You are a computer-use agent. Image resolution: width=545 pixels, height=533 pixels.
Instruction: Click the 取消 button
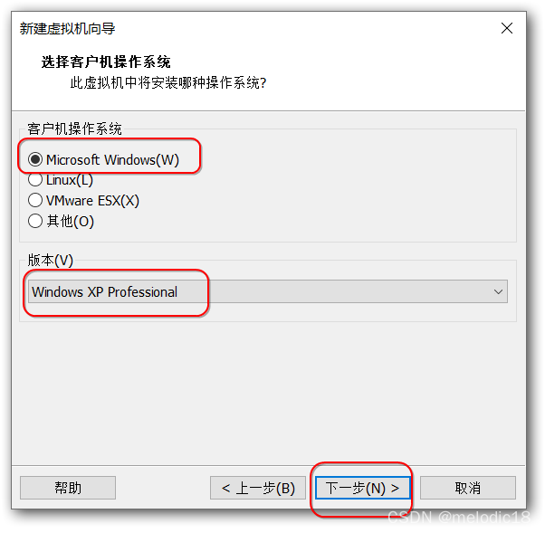(x=467, y=488)
